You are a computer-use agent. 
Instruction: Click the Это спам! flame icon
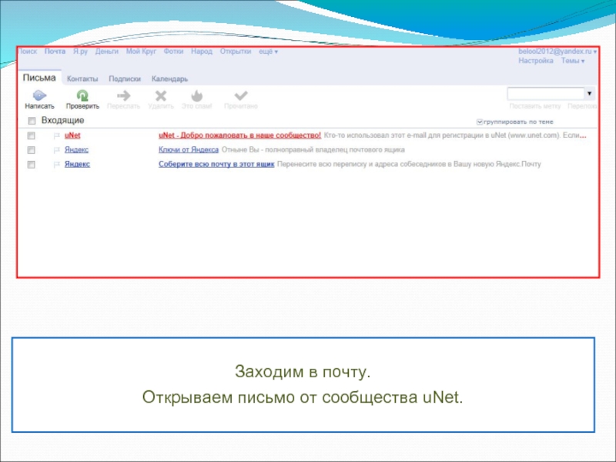(x=197, y=95)
